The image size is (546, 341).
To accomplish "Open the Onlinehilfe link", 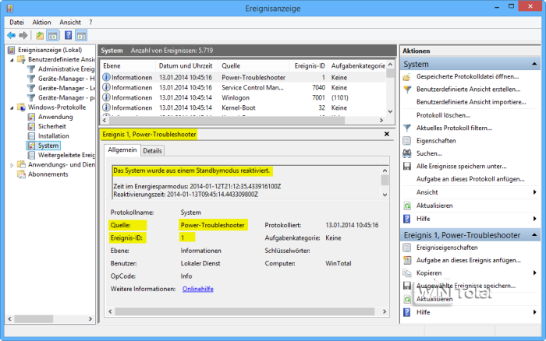I will pos(197,289).
